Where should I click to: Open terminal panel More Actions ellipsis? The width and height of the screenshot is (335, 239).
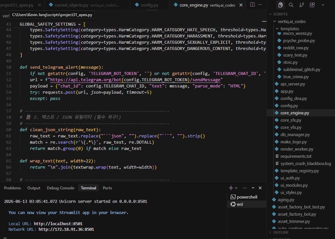click(x=245, y=188)
